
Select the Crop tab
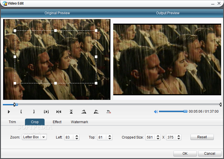pyautogui.click(x=35, y=122)
